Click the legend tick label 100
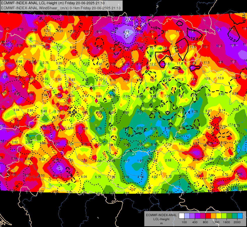 click(x=184, y=222)
